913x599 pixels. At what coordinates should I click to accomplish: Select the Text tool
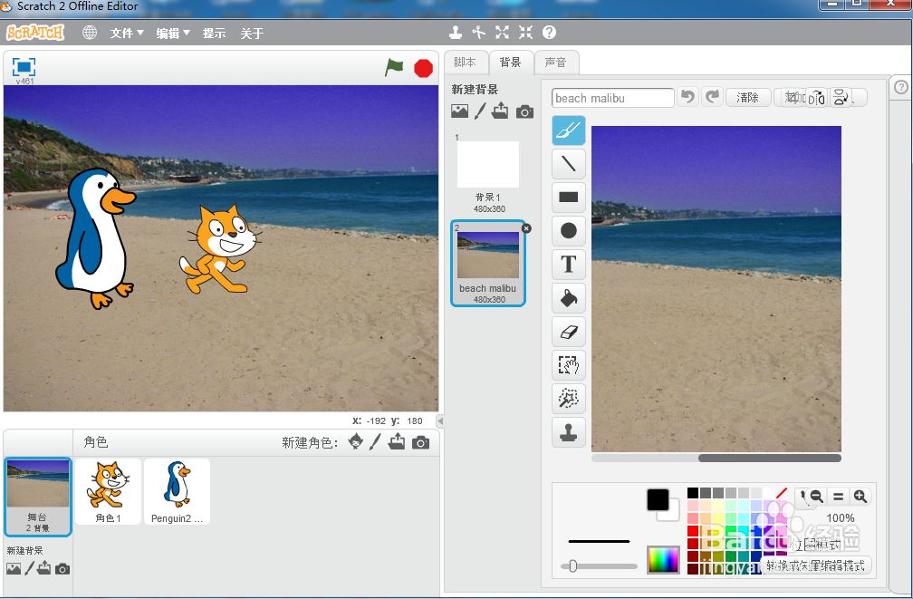coord(568,264)
